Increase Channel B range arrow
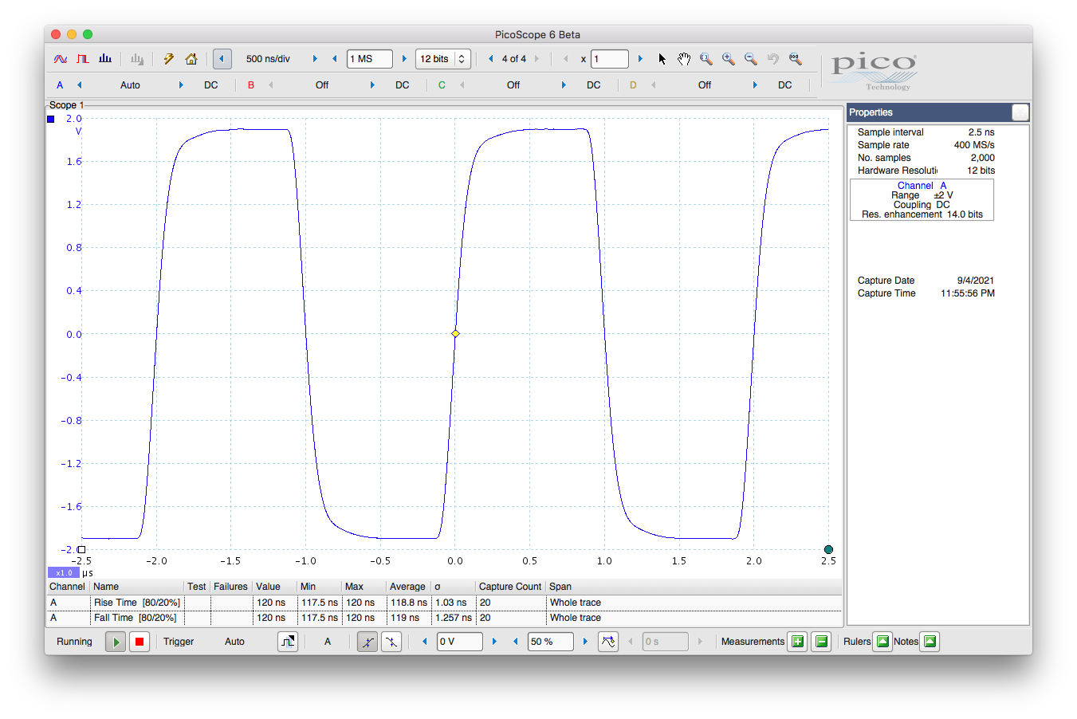 pos(372,85)
